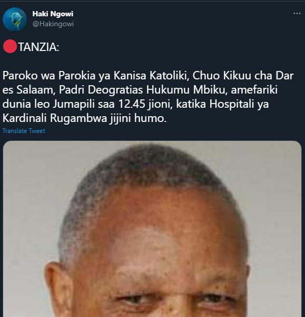Click the man's eyes in the photo

point(174,299)
